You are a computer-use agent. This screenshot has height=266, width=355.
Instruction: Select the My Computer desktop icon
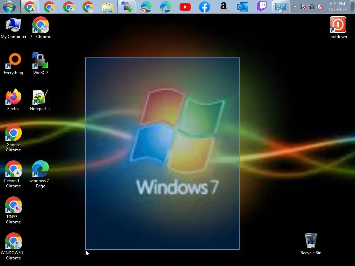pos(14,28)
